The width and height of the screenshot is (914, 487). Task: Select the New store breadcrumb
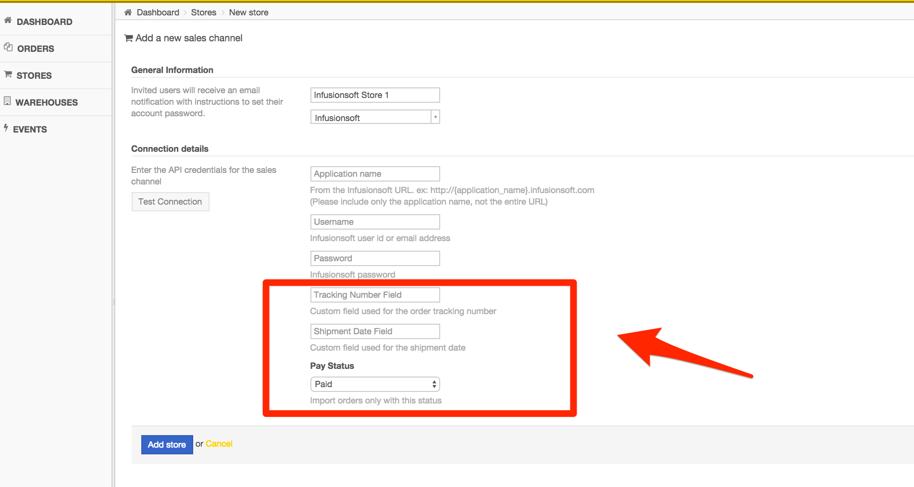[x=248, y=12]
